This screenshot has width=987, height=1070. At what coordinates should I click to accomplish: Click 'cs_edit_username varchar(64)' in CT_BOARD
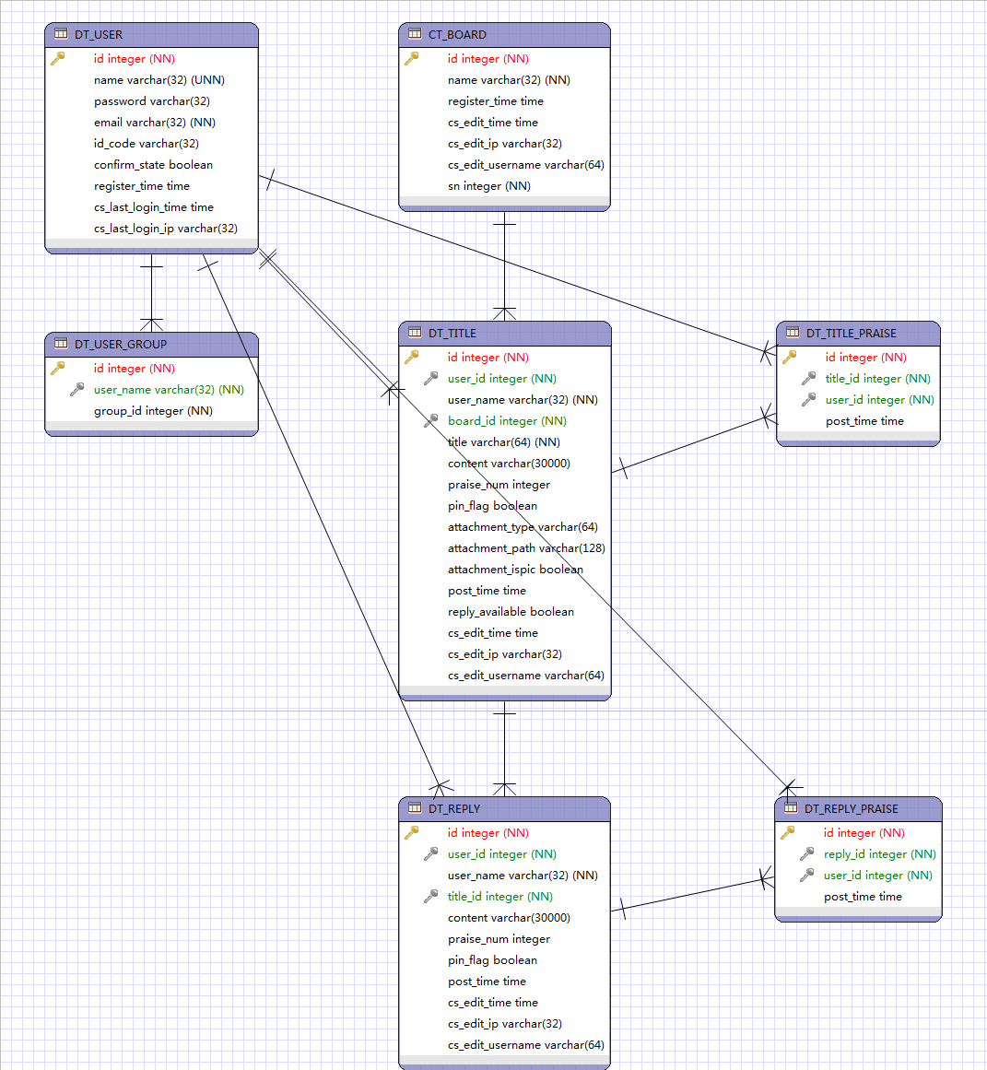click(526, 164)
